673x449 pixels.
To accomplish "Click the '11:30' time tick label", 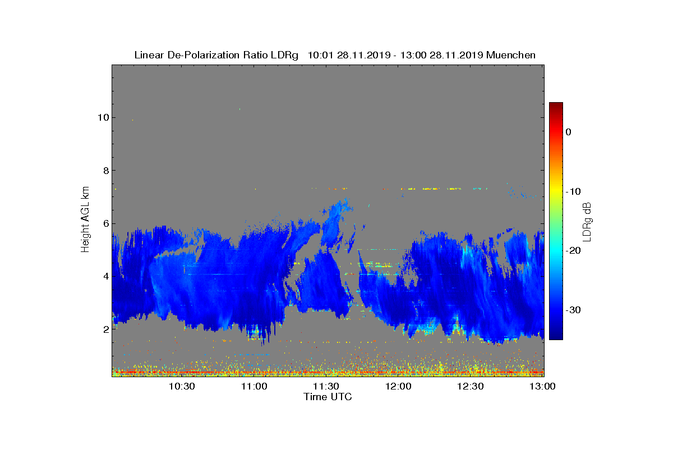I will 326,386.
